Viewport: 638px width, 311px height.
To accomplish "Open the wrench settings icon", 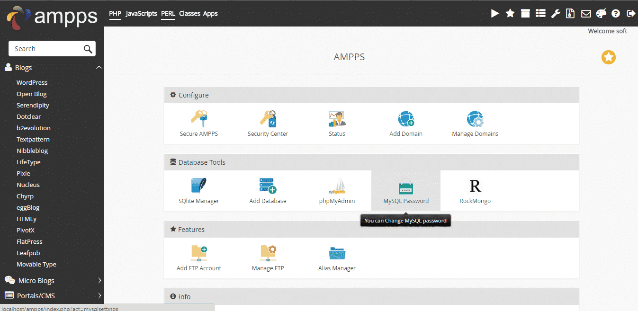I will [556, 13].
